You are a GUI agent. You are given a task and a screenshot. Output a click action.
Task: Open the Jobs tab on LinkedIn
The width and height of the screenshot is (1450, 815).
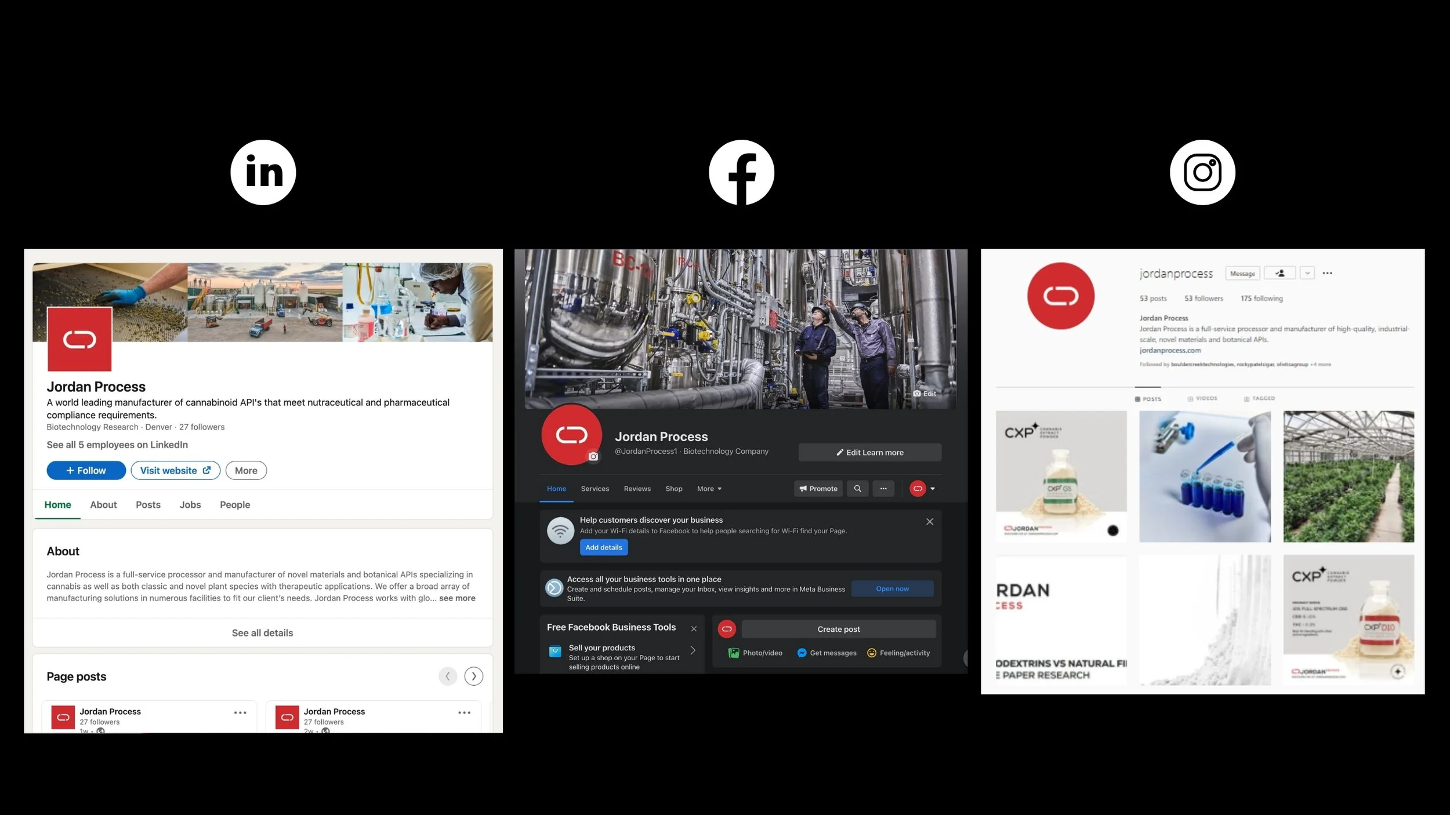pyautogui.click(x=190, y=505)
